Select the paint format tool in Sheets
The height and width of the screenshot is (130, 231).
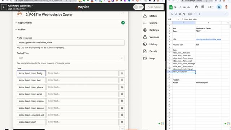click(x=184, y=14)
